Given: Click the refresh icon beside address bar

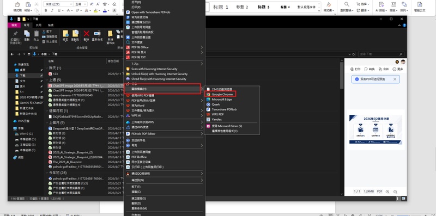Looking at the screenshot, I should pyautogui.click(x=353, y=54).
